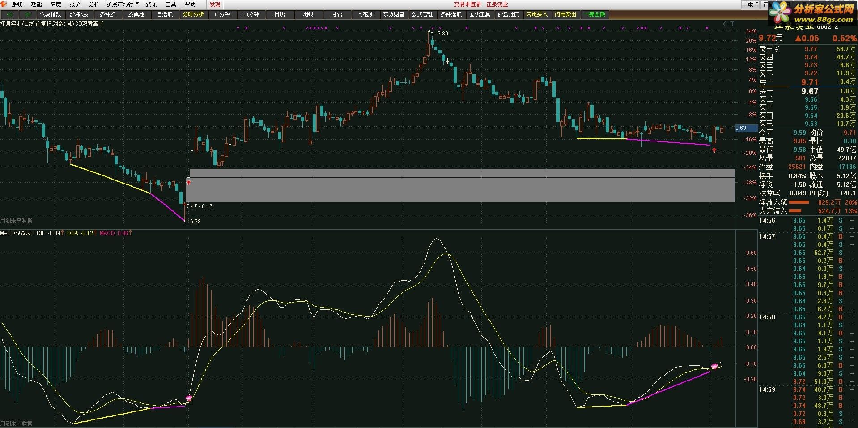Click the 总量 total volume 42807

tap(846, 158)
